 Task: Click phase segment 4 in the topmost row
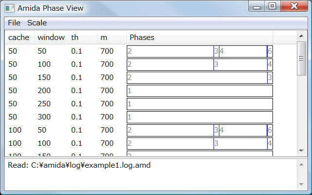(x=242, y=51)
